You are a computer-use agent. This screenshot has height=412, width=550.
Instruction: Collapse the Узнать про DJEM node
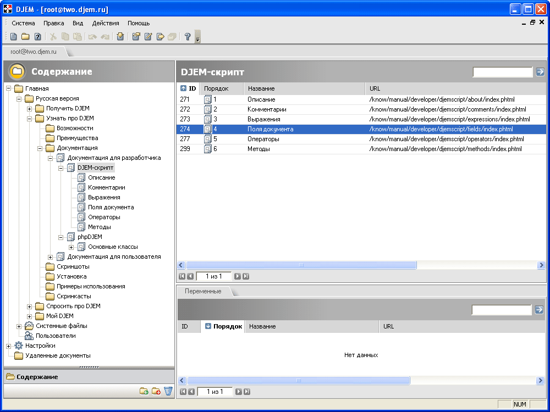click(30, 119)
